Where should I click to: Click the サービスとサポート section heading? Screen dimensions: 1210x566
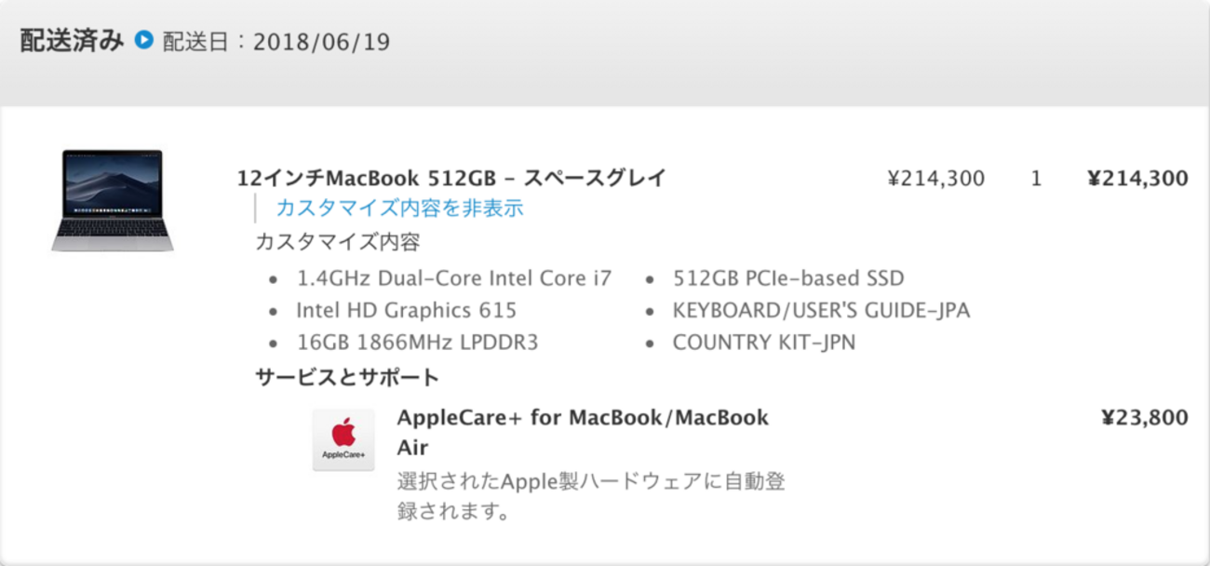tap(346, 377)
